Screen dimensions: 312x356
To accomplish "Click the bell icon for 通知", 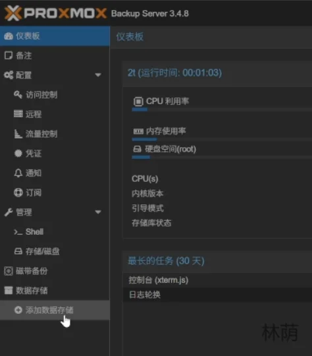I will click(x=18, y=173).
